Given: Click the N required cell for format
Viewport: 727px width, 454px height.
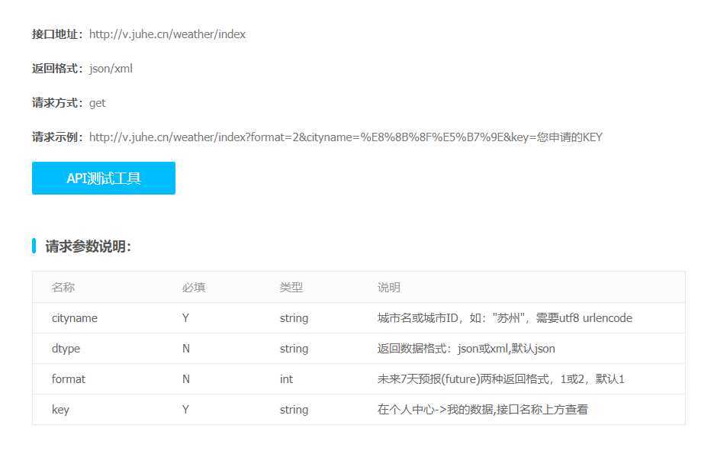Looking at the screenshot, I should pyautogui.click(x=186, y=379).
